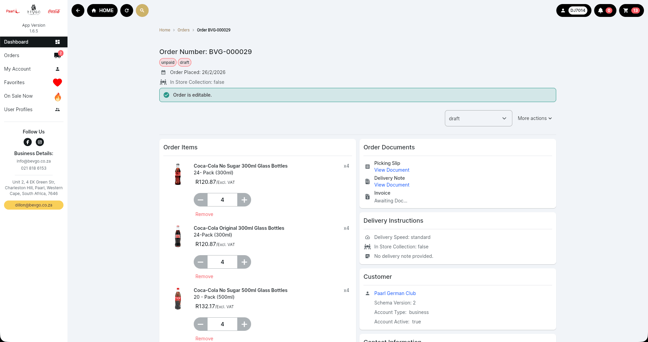
Task: Open the draft order status dropdown
Action: pos(478,118)
